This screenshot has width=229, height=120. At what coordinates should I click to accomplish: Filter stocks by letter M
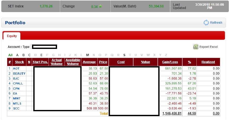pyautogui.click(x=88, y=55)
